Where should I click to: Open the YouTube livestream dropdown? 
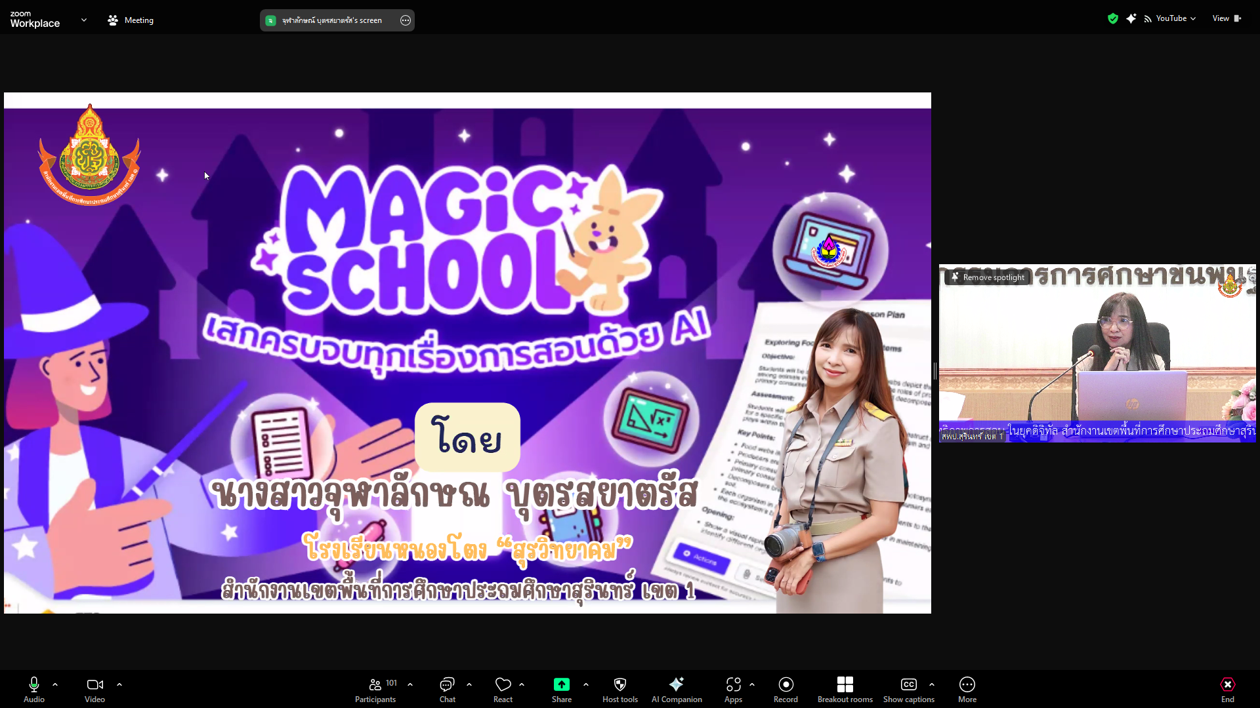point(1170,18)
